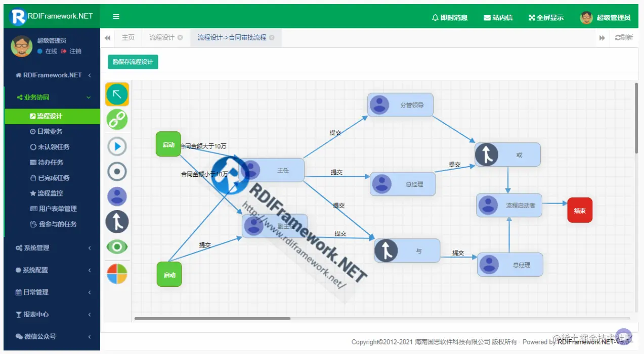This screenshot has width=644, height=354.
Task: Select the gateway merge node tool
Action: point(117,222)
